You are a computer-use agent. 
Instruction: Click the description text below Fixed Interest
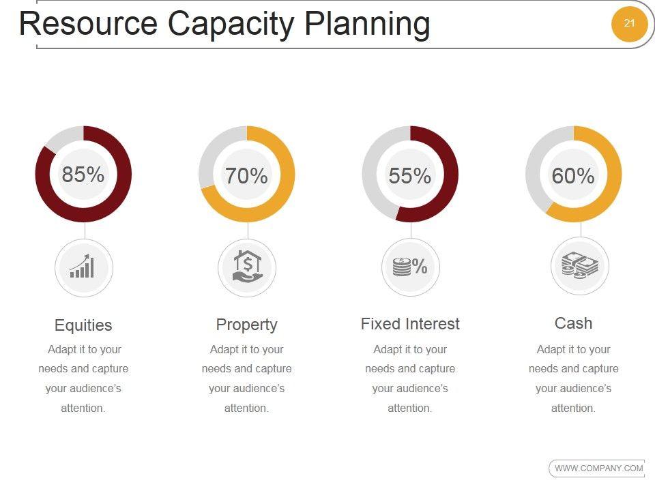pyautogui.click(x=410, y=378)
